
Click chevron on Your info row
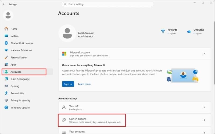point(204,107)
